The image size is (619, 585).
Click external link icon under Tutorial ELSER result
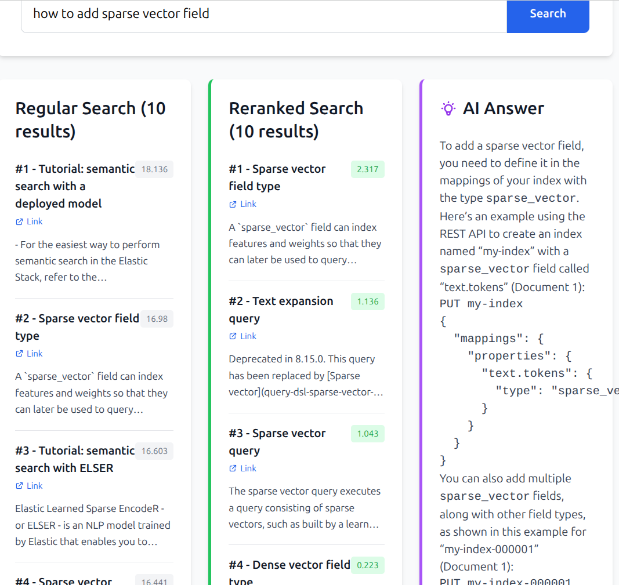point(19,486)
